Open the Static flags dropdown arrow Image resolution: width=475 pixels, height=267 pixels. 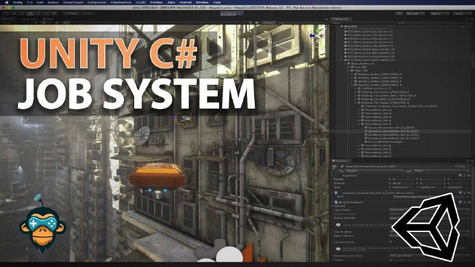pos(468,167)
